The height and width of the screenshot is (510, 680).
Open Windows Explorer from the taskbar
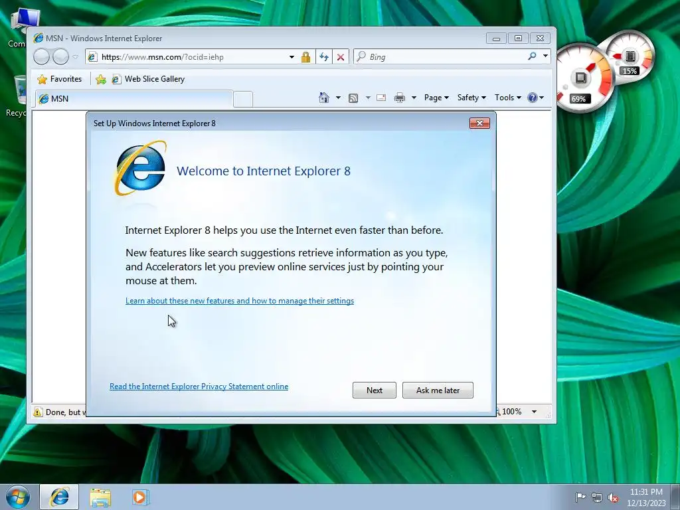[100, 497]
